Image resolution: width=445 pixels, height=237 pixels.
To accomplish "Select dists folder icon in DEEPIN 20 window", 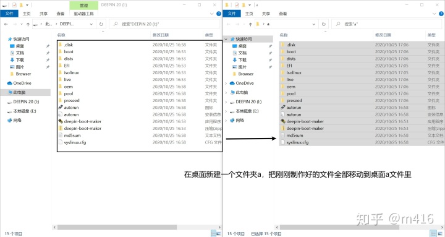I will [x=60, y=59].
